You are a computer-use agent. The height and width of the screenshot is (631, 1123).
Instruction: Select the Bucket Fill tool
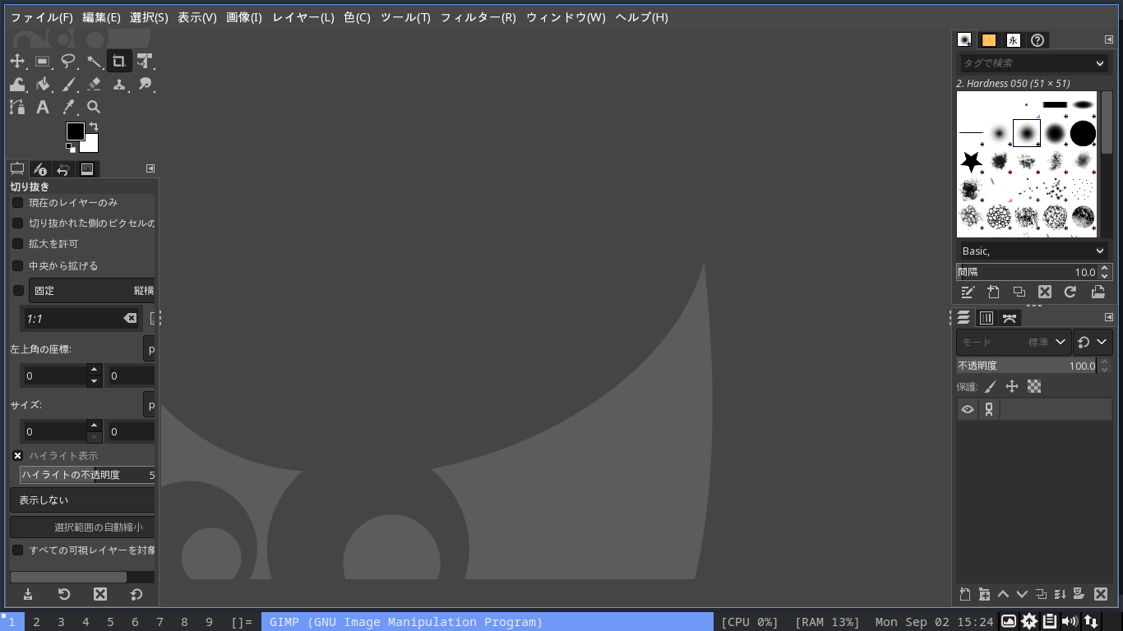43,84
